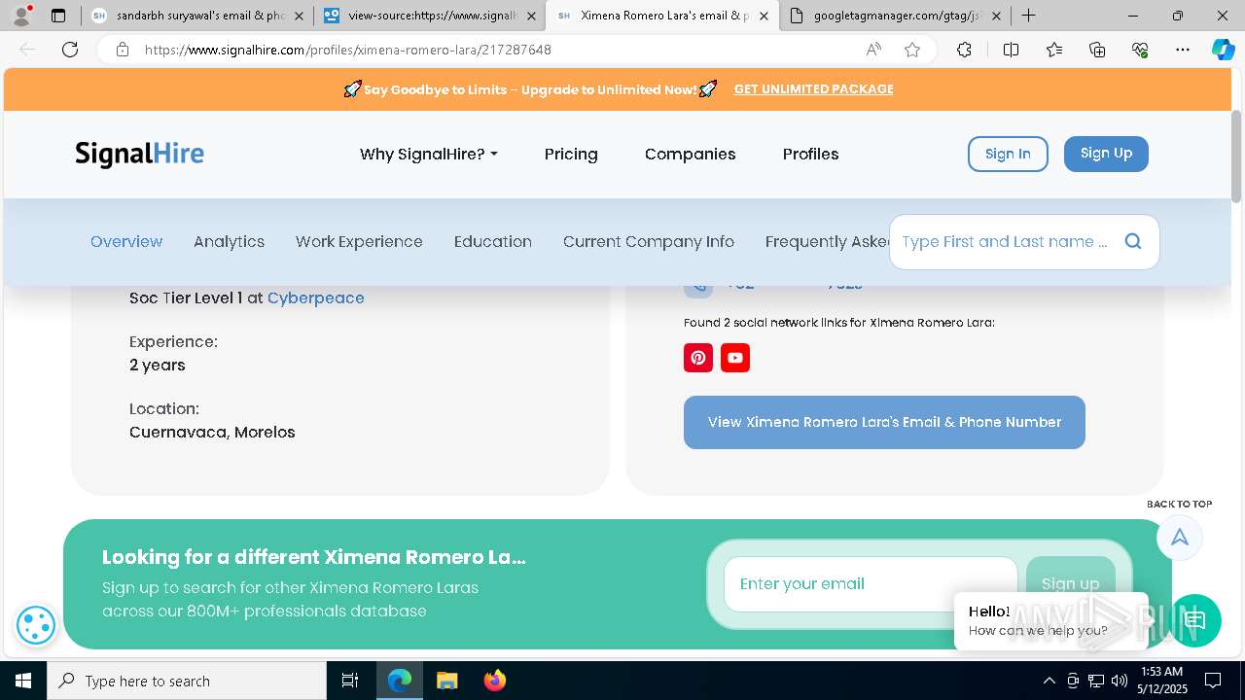
Task: Open volume control in system tray
Action: point(1120,681)
